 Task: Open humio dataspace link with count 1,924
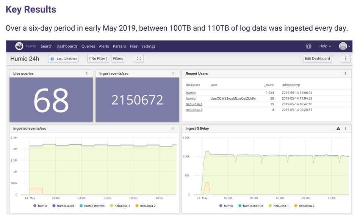(191, 93)
